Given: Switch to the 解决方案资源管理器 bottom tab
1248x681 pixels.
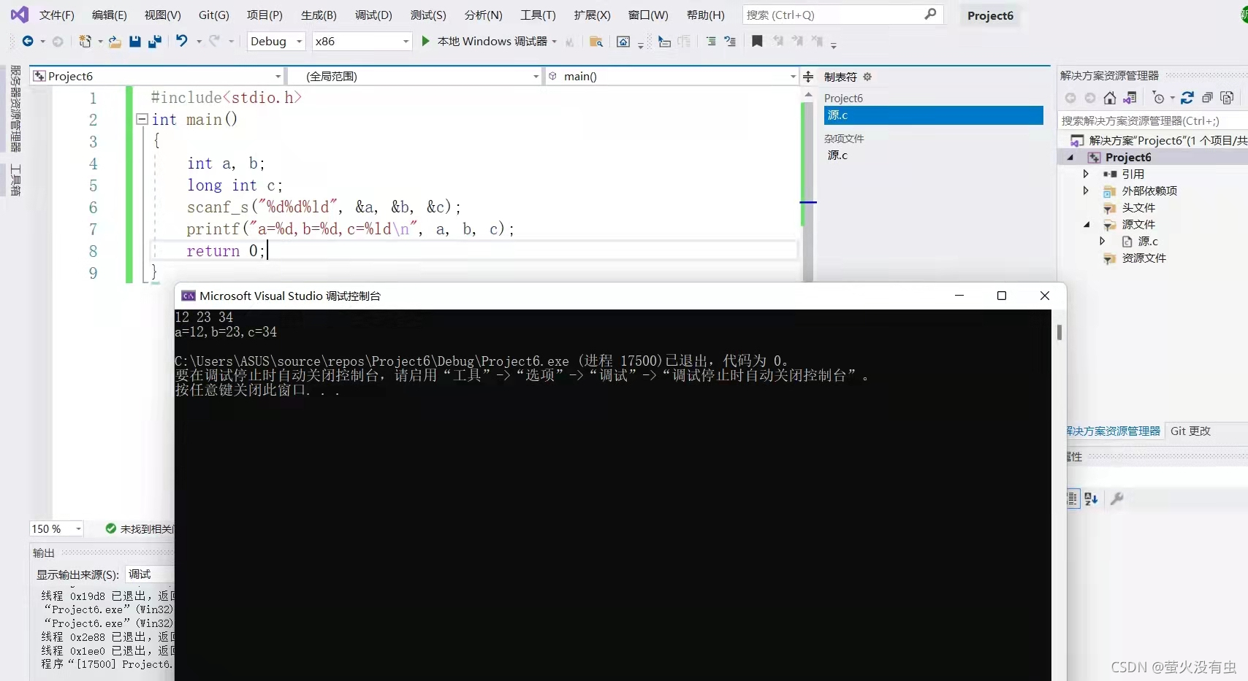Looking at the screenshot, I should (1114, 431).
